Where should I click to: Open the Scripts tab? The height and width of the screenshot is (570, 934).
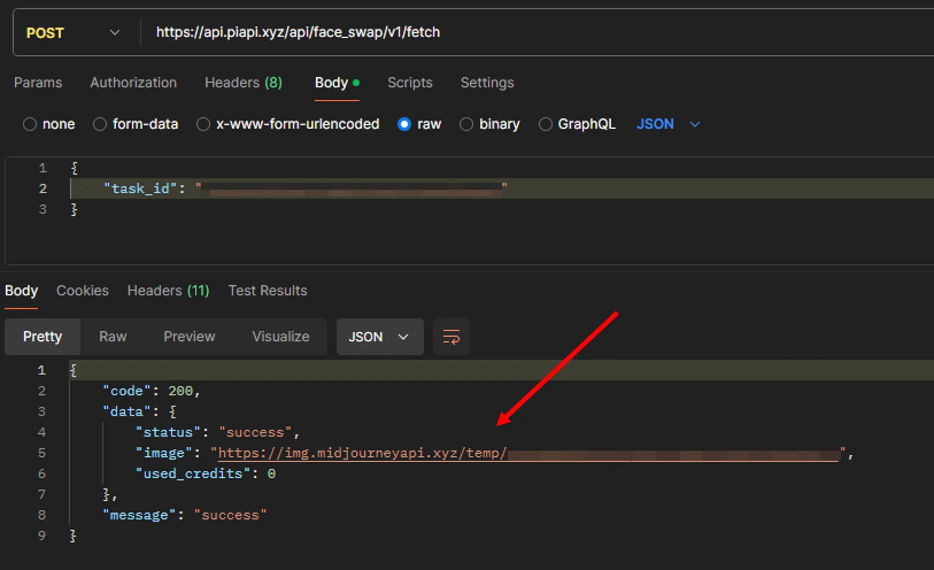(x=410, y=83)
